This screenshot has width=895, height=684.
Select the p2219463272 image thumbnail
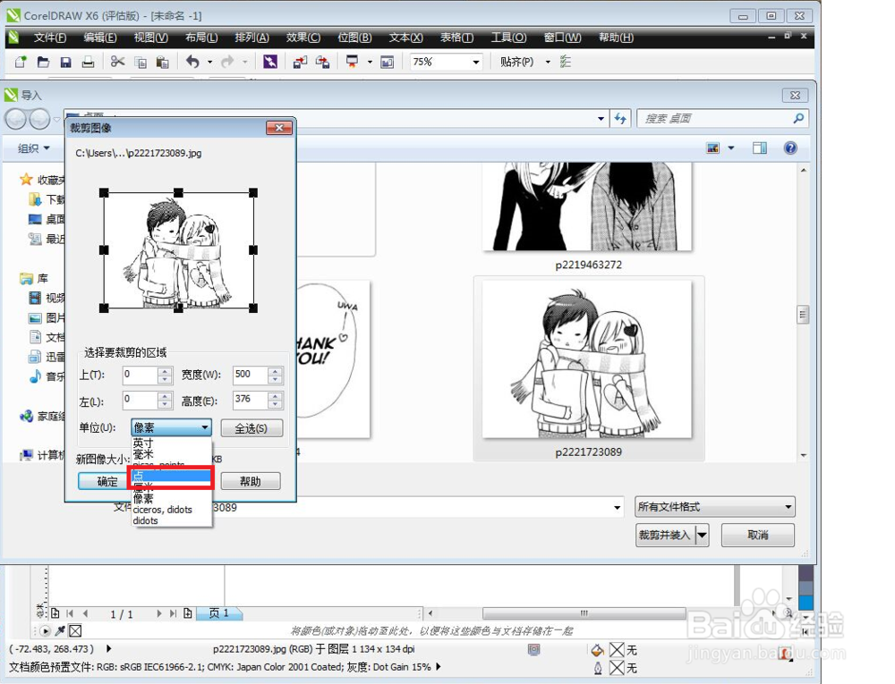(x=586, y=206)
